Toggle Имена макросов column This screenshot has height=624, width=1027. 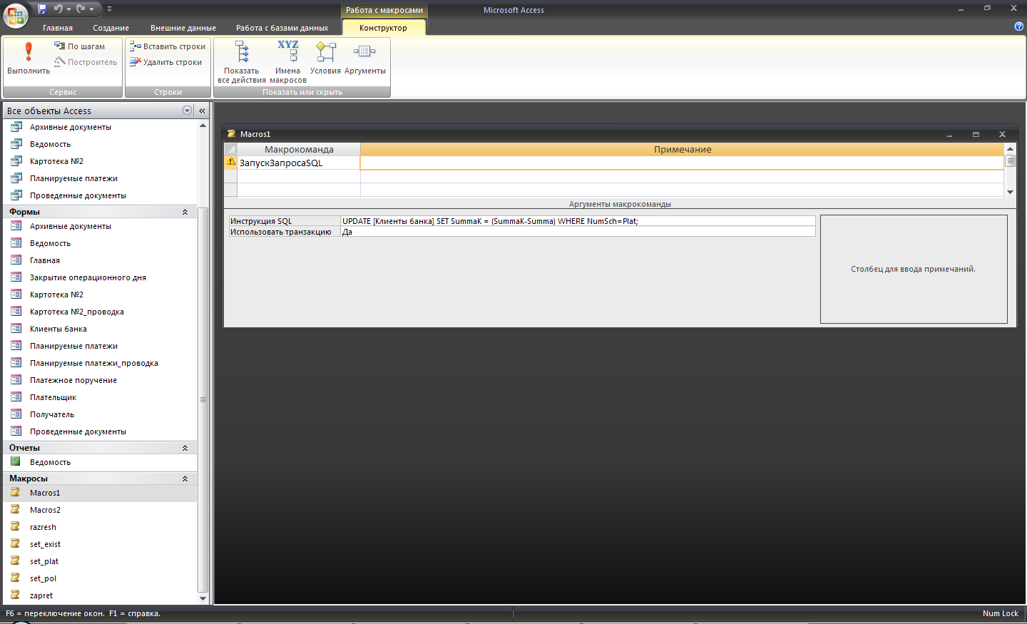[288, 62]
